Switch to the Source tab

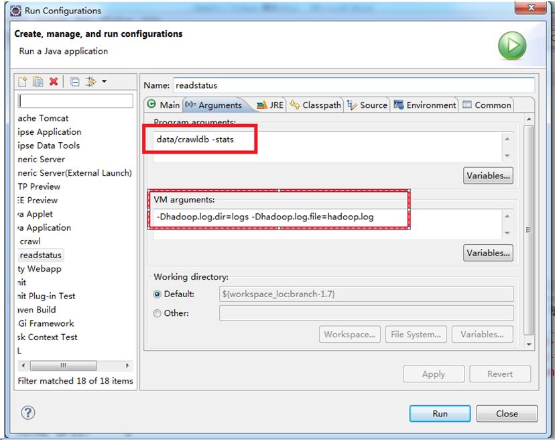tap(367, 105)
